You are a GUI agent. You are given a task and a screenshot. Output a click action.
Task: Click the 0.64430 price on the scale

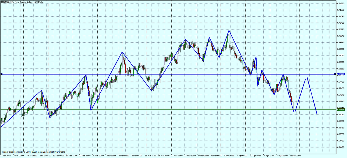tap(341, 147)
